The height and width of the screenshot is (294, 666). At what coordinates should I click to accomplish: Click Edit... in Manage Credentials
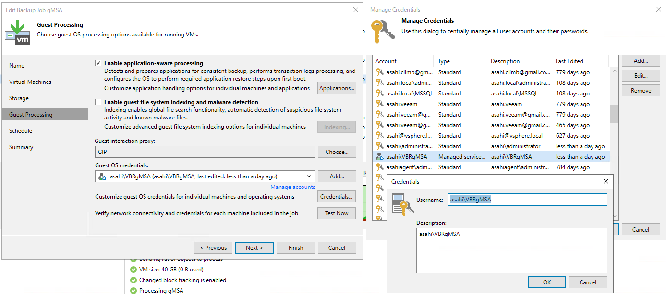tap(641, 76)
